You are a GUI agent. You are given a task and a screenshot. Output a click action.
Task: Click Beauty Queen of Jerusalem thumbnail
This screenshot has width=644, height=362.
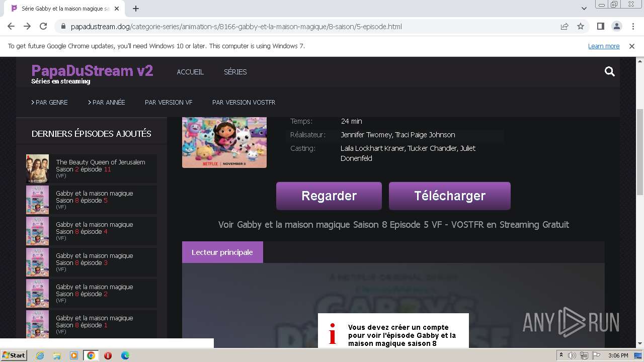[x=37, y=168]
